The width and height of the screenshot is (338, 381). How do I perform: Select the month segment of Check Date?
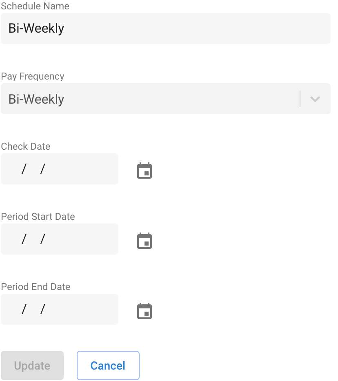point(15,169)
